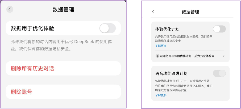
Task: Tap the round back arrow in DeepSeek panel
Action: (10, 9)
